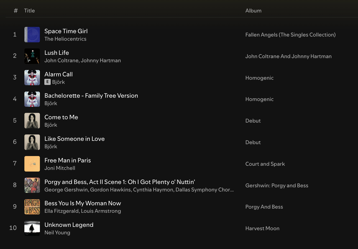Click the Lush Life album artwork

[32, 56]
